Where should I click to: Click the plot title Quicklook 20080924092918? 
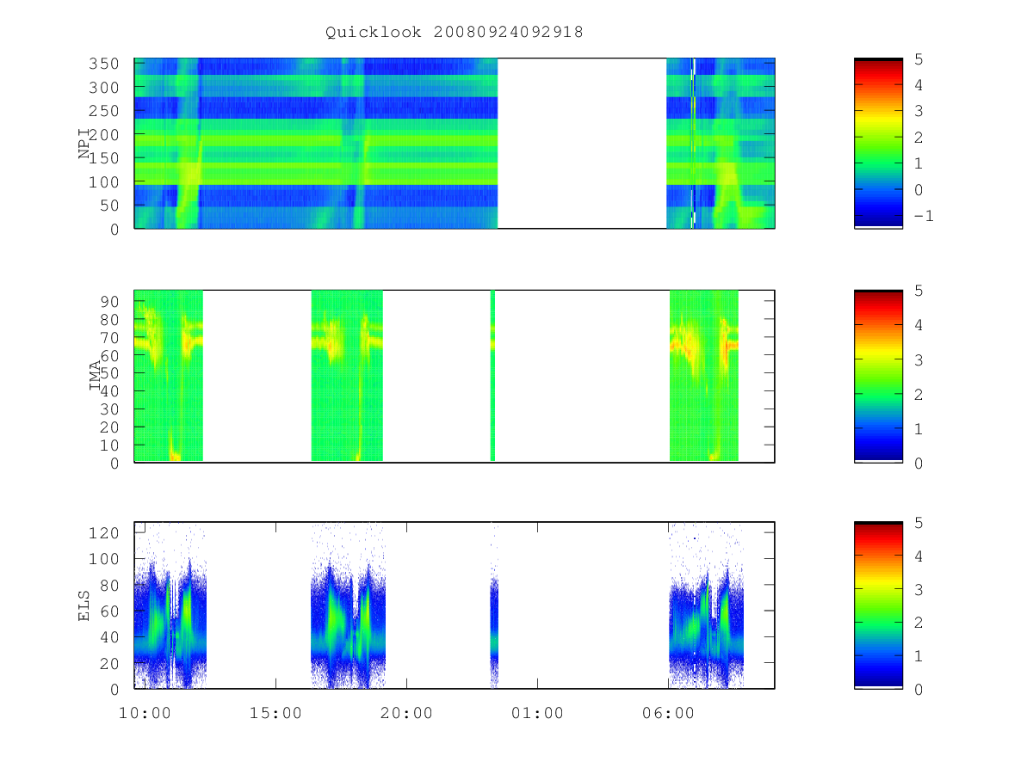point(455,33)
